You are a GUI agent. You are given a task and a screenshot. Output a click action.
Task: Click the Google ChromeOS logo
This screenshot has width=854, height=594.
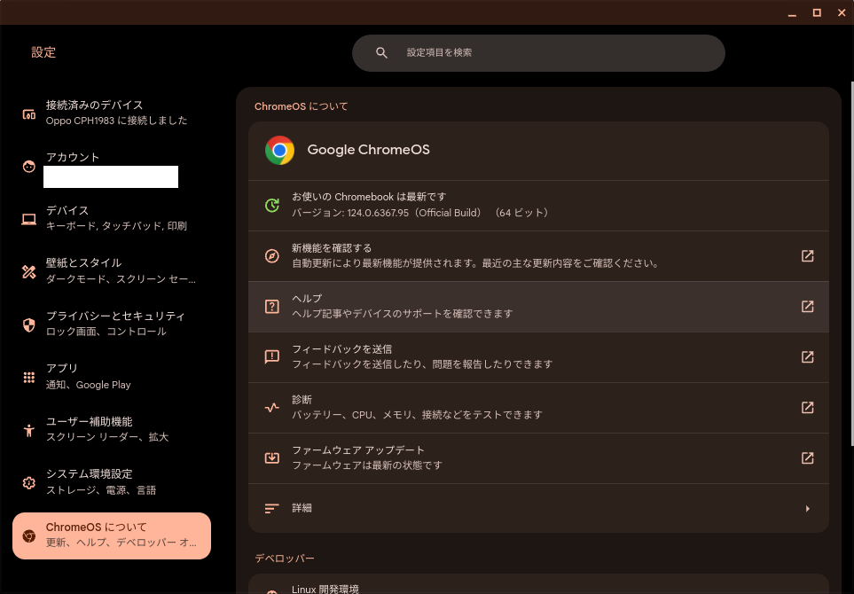(x=279, y=150)
